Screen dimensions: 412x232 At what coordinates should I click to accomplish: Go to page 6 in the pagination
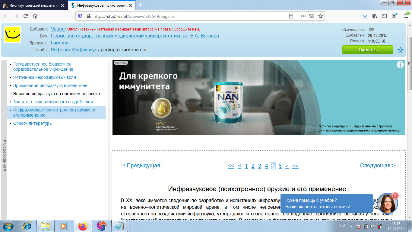280,166
